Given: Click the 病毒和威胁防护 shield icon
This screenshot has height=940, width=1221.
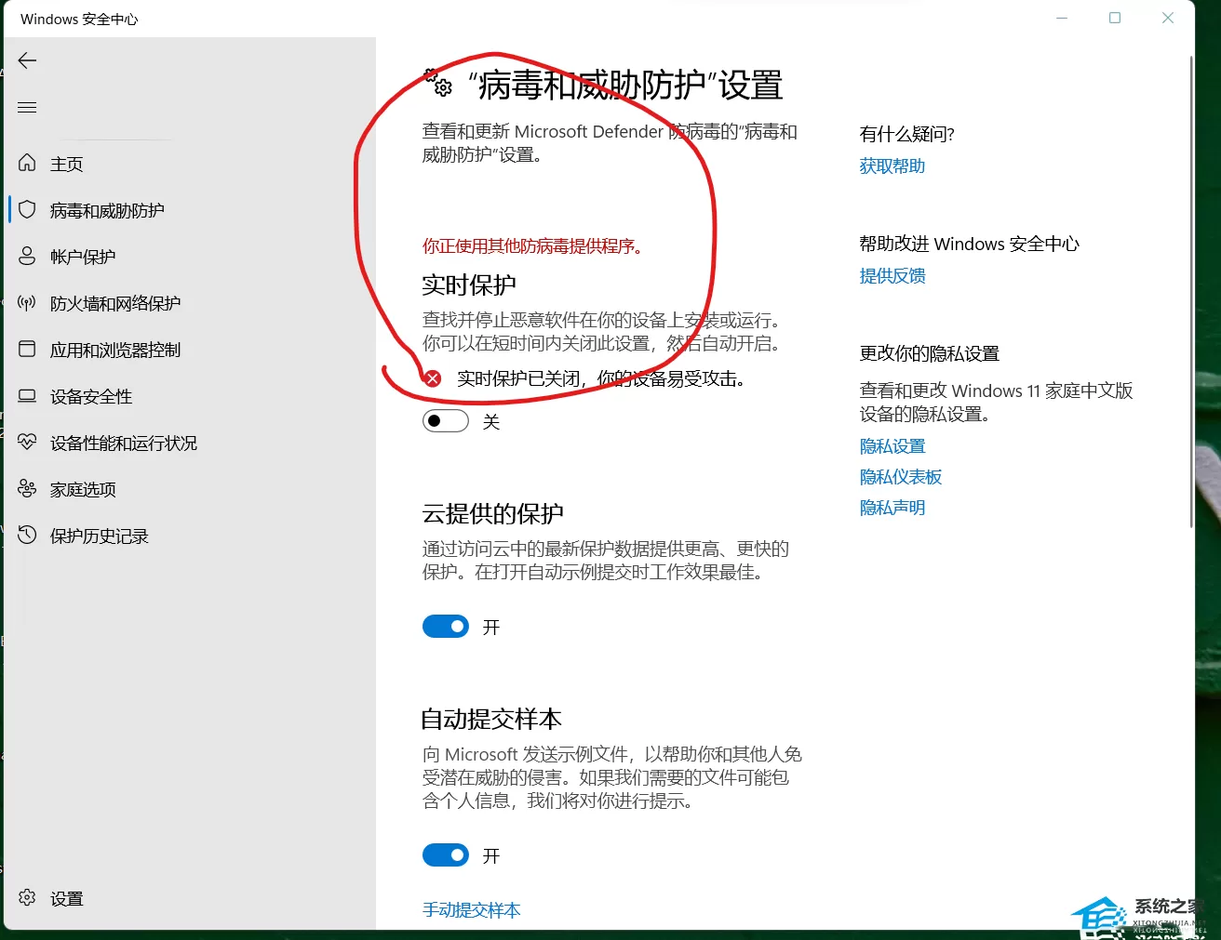Looking at the screenshot, I should pyautogui.click(x=27, y=209).
